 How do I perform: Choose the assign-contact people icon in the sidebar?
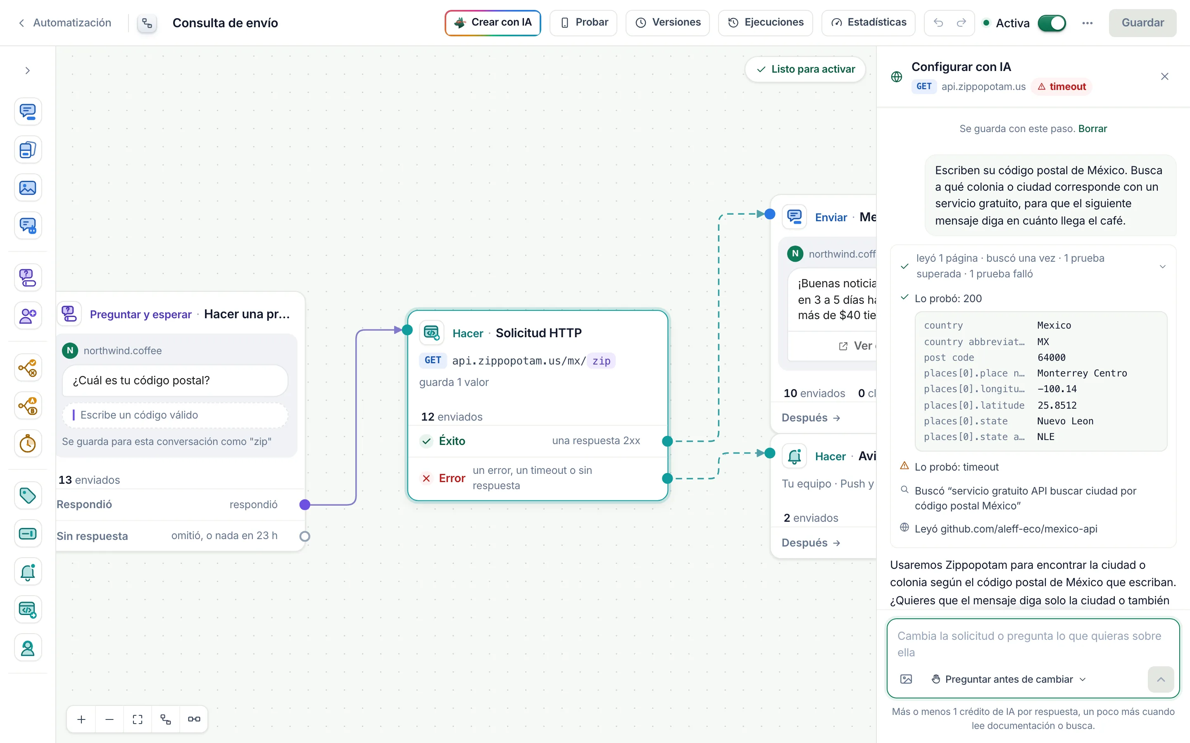coord(28,315)
